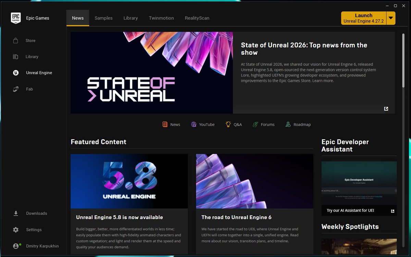
Task: Open the Store label in sidebar
Action: (x=30, y=40)
